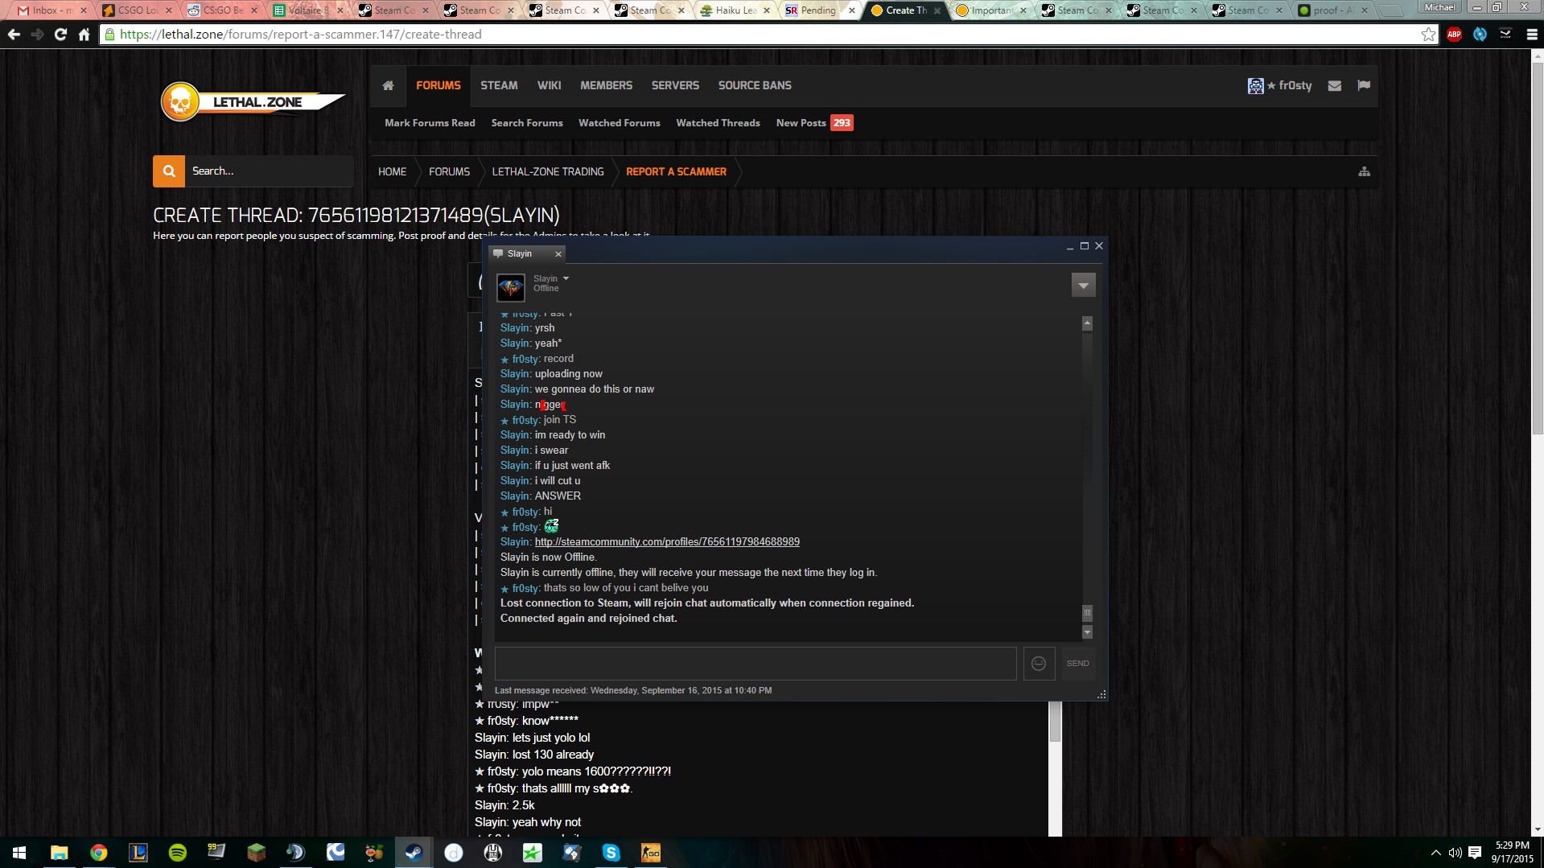Expand the Slayin name dropdown arrow
This screenshot has height=868, width=1544.
pos(566,278)
